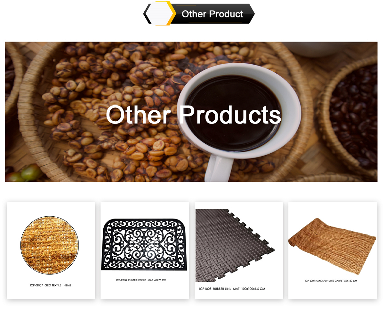The width and height of the screenshot is (384, 328).
Task: Open the rubber link mat product image
Action: [x=235, y=245]
